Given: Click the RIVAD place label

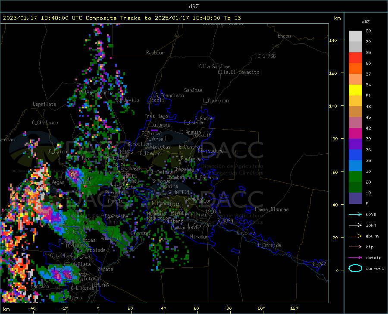Looking at the screenshot, I should click(x=178, y=213).
